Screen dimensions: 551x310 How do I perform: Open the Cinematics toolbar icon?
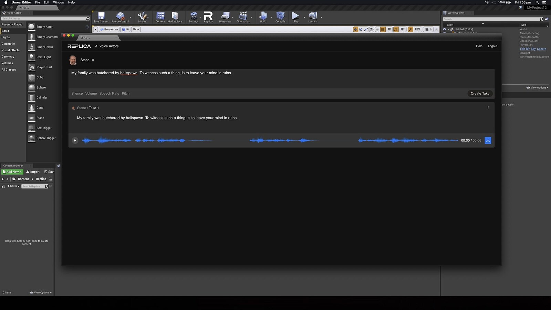(243, 17)
